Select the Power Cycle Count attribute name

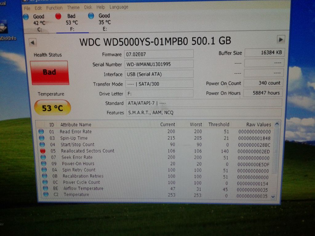pyautogui.click(x=81, y=182)
